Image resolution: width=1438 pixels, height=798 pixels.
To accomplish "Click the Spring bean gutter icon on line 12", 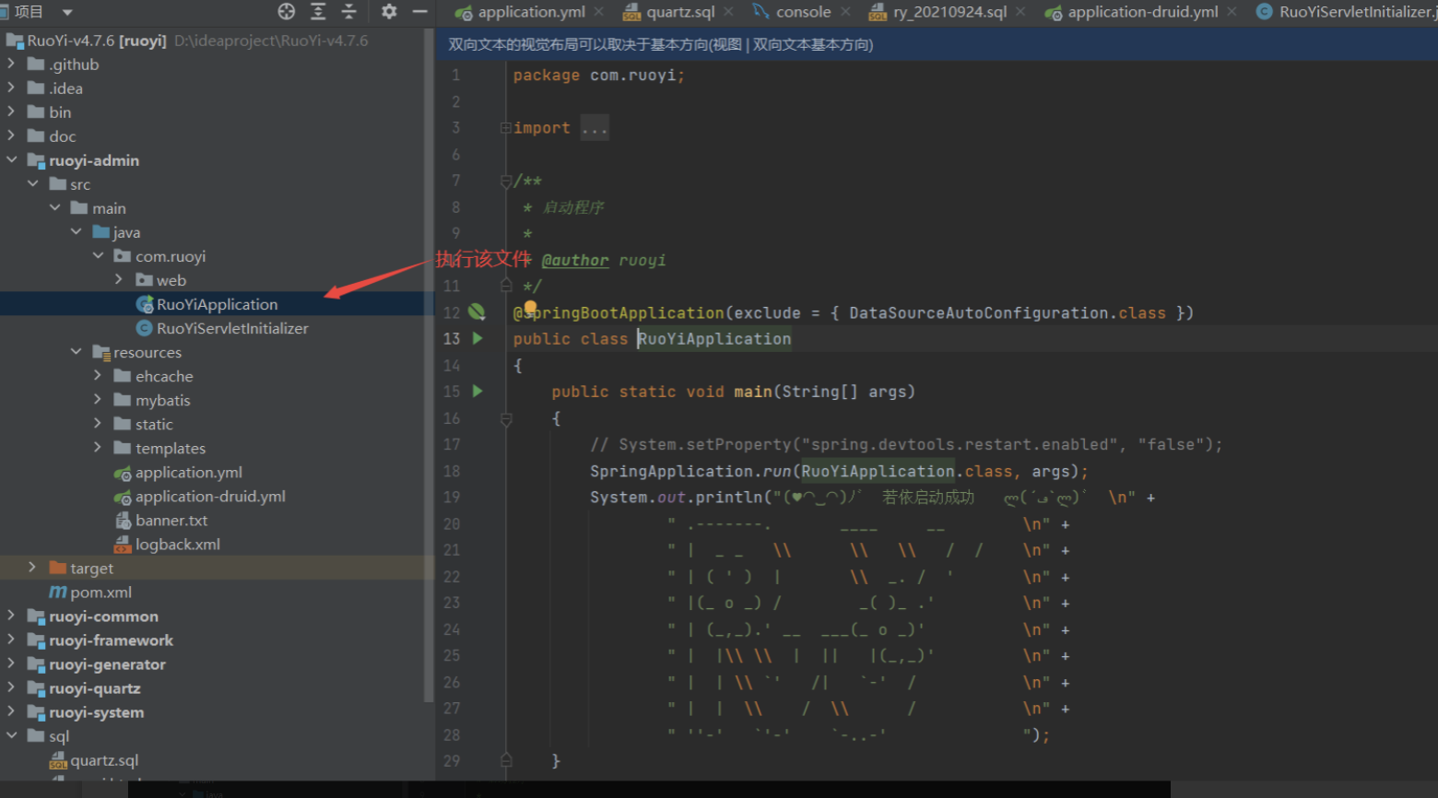I will 477,312.
